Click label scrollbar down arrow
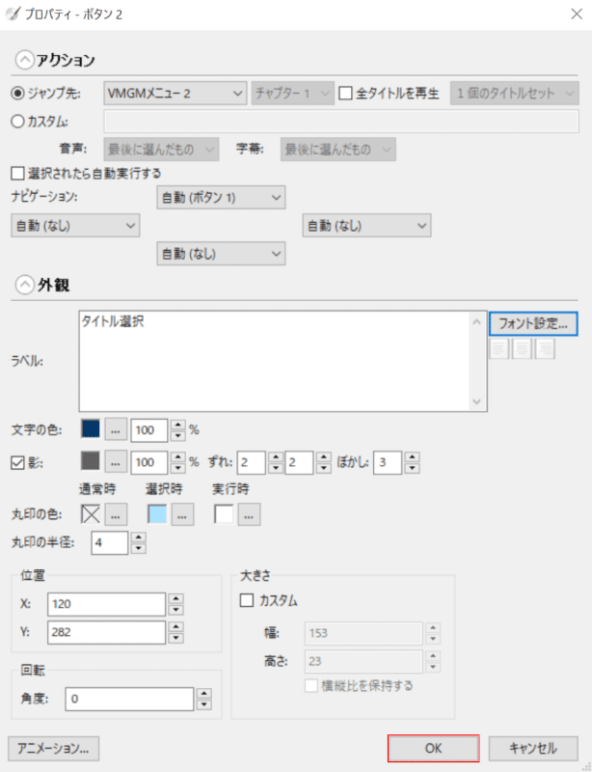 click(476, 400)
